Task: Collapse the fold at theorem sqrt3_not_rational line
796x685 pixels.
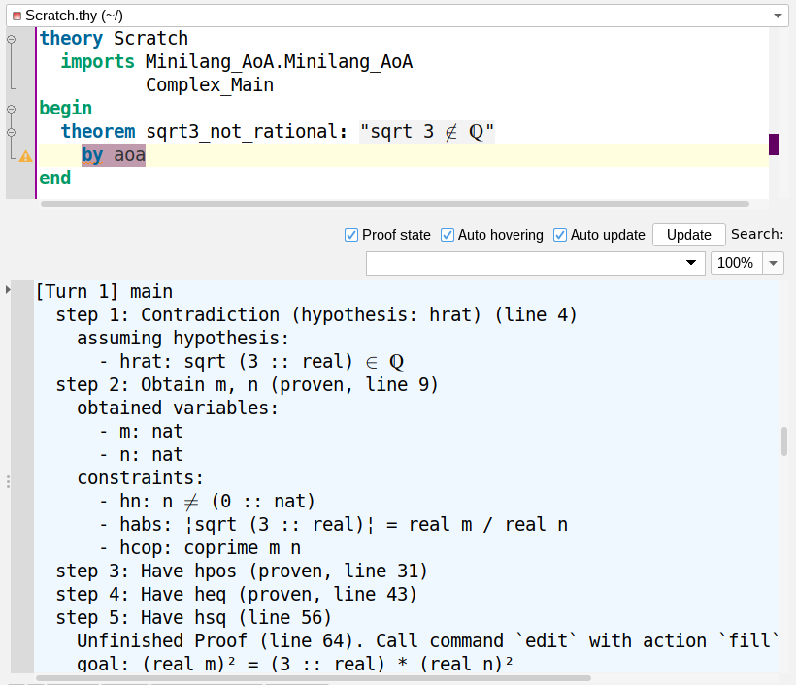Action: pos(12,132)
